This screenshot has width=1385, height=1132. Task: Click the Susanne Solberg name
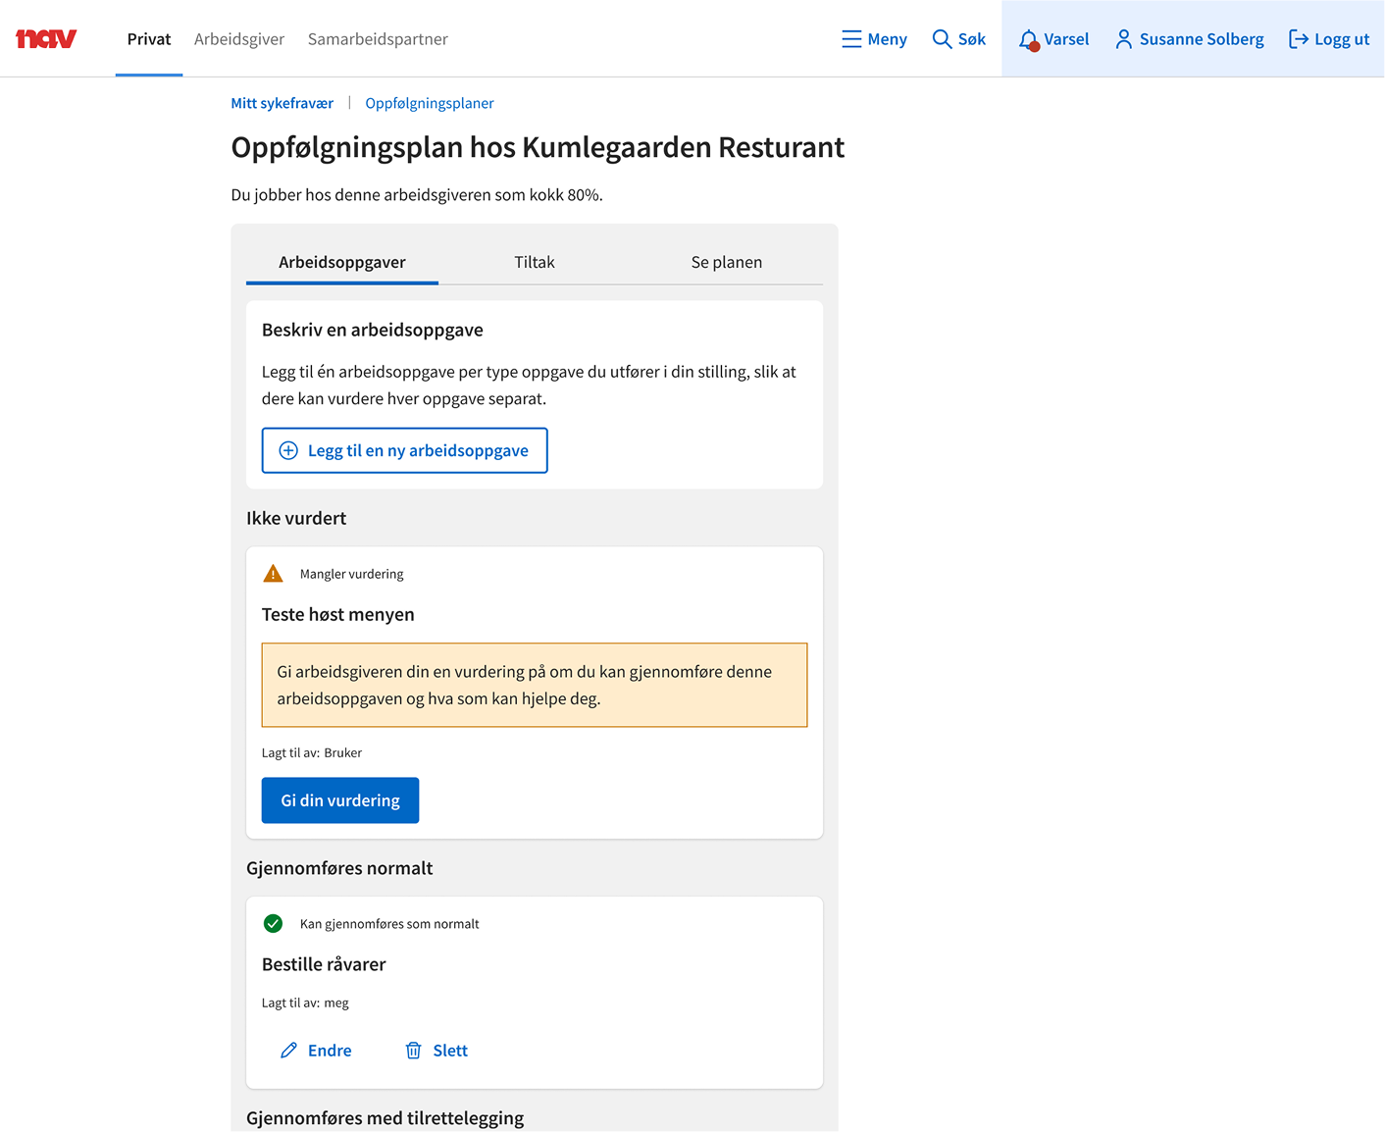point(1202,39)
